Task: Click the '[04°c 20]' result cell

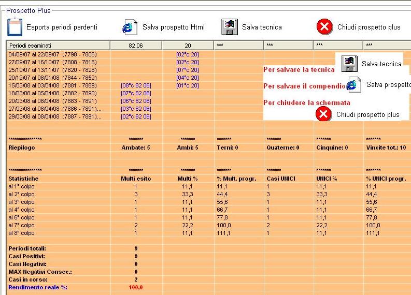Action: (188, 78)
